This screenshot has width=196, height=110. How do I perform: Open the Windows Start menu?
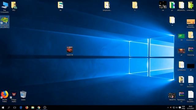(3, 108)
